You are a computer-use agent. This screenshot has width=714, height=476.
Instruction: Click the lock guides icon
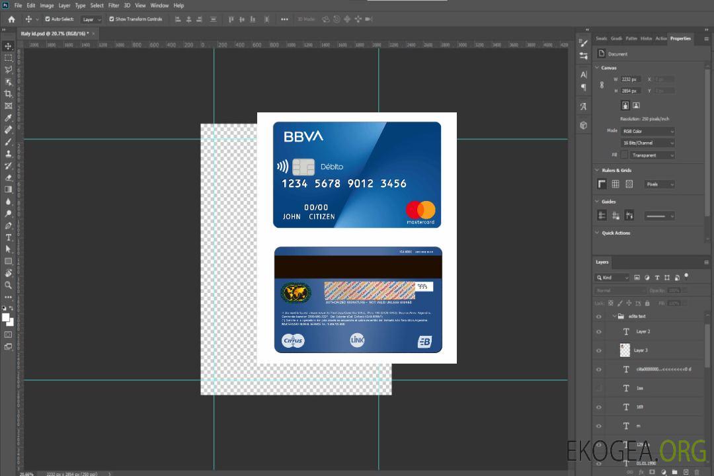click(x=615, y=216)
